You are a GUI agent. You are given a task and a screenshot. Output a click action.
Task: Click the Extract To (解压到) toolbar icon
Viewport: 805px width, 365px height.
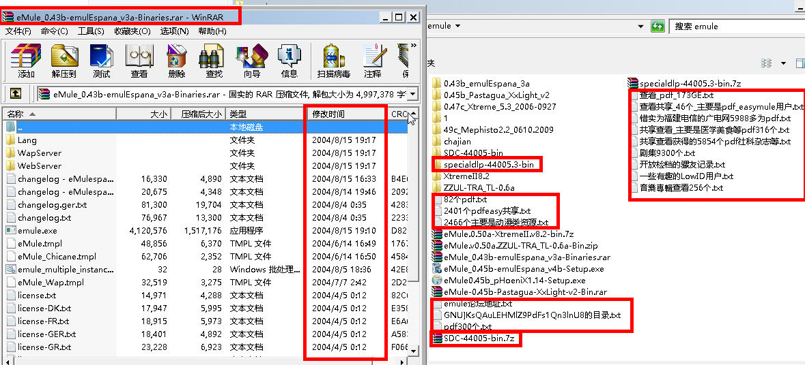tap(63, 61)
